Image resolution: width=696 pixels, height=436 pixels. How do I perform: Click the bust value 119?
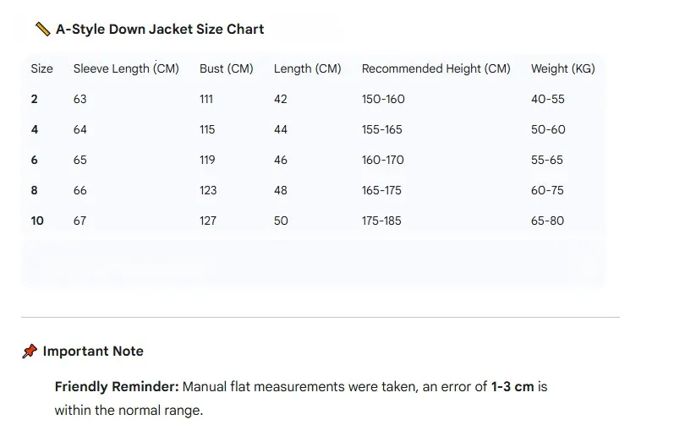pos(207,160)
